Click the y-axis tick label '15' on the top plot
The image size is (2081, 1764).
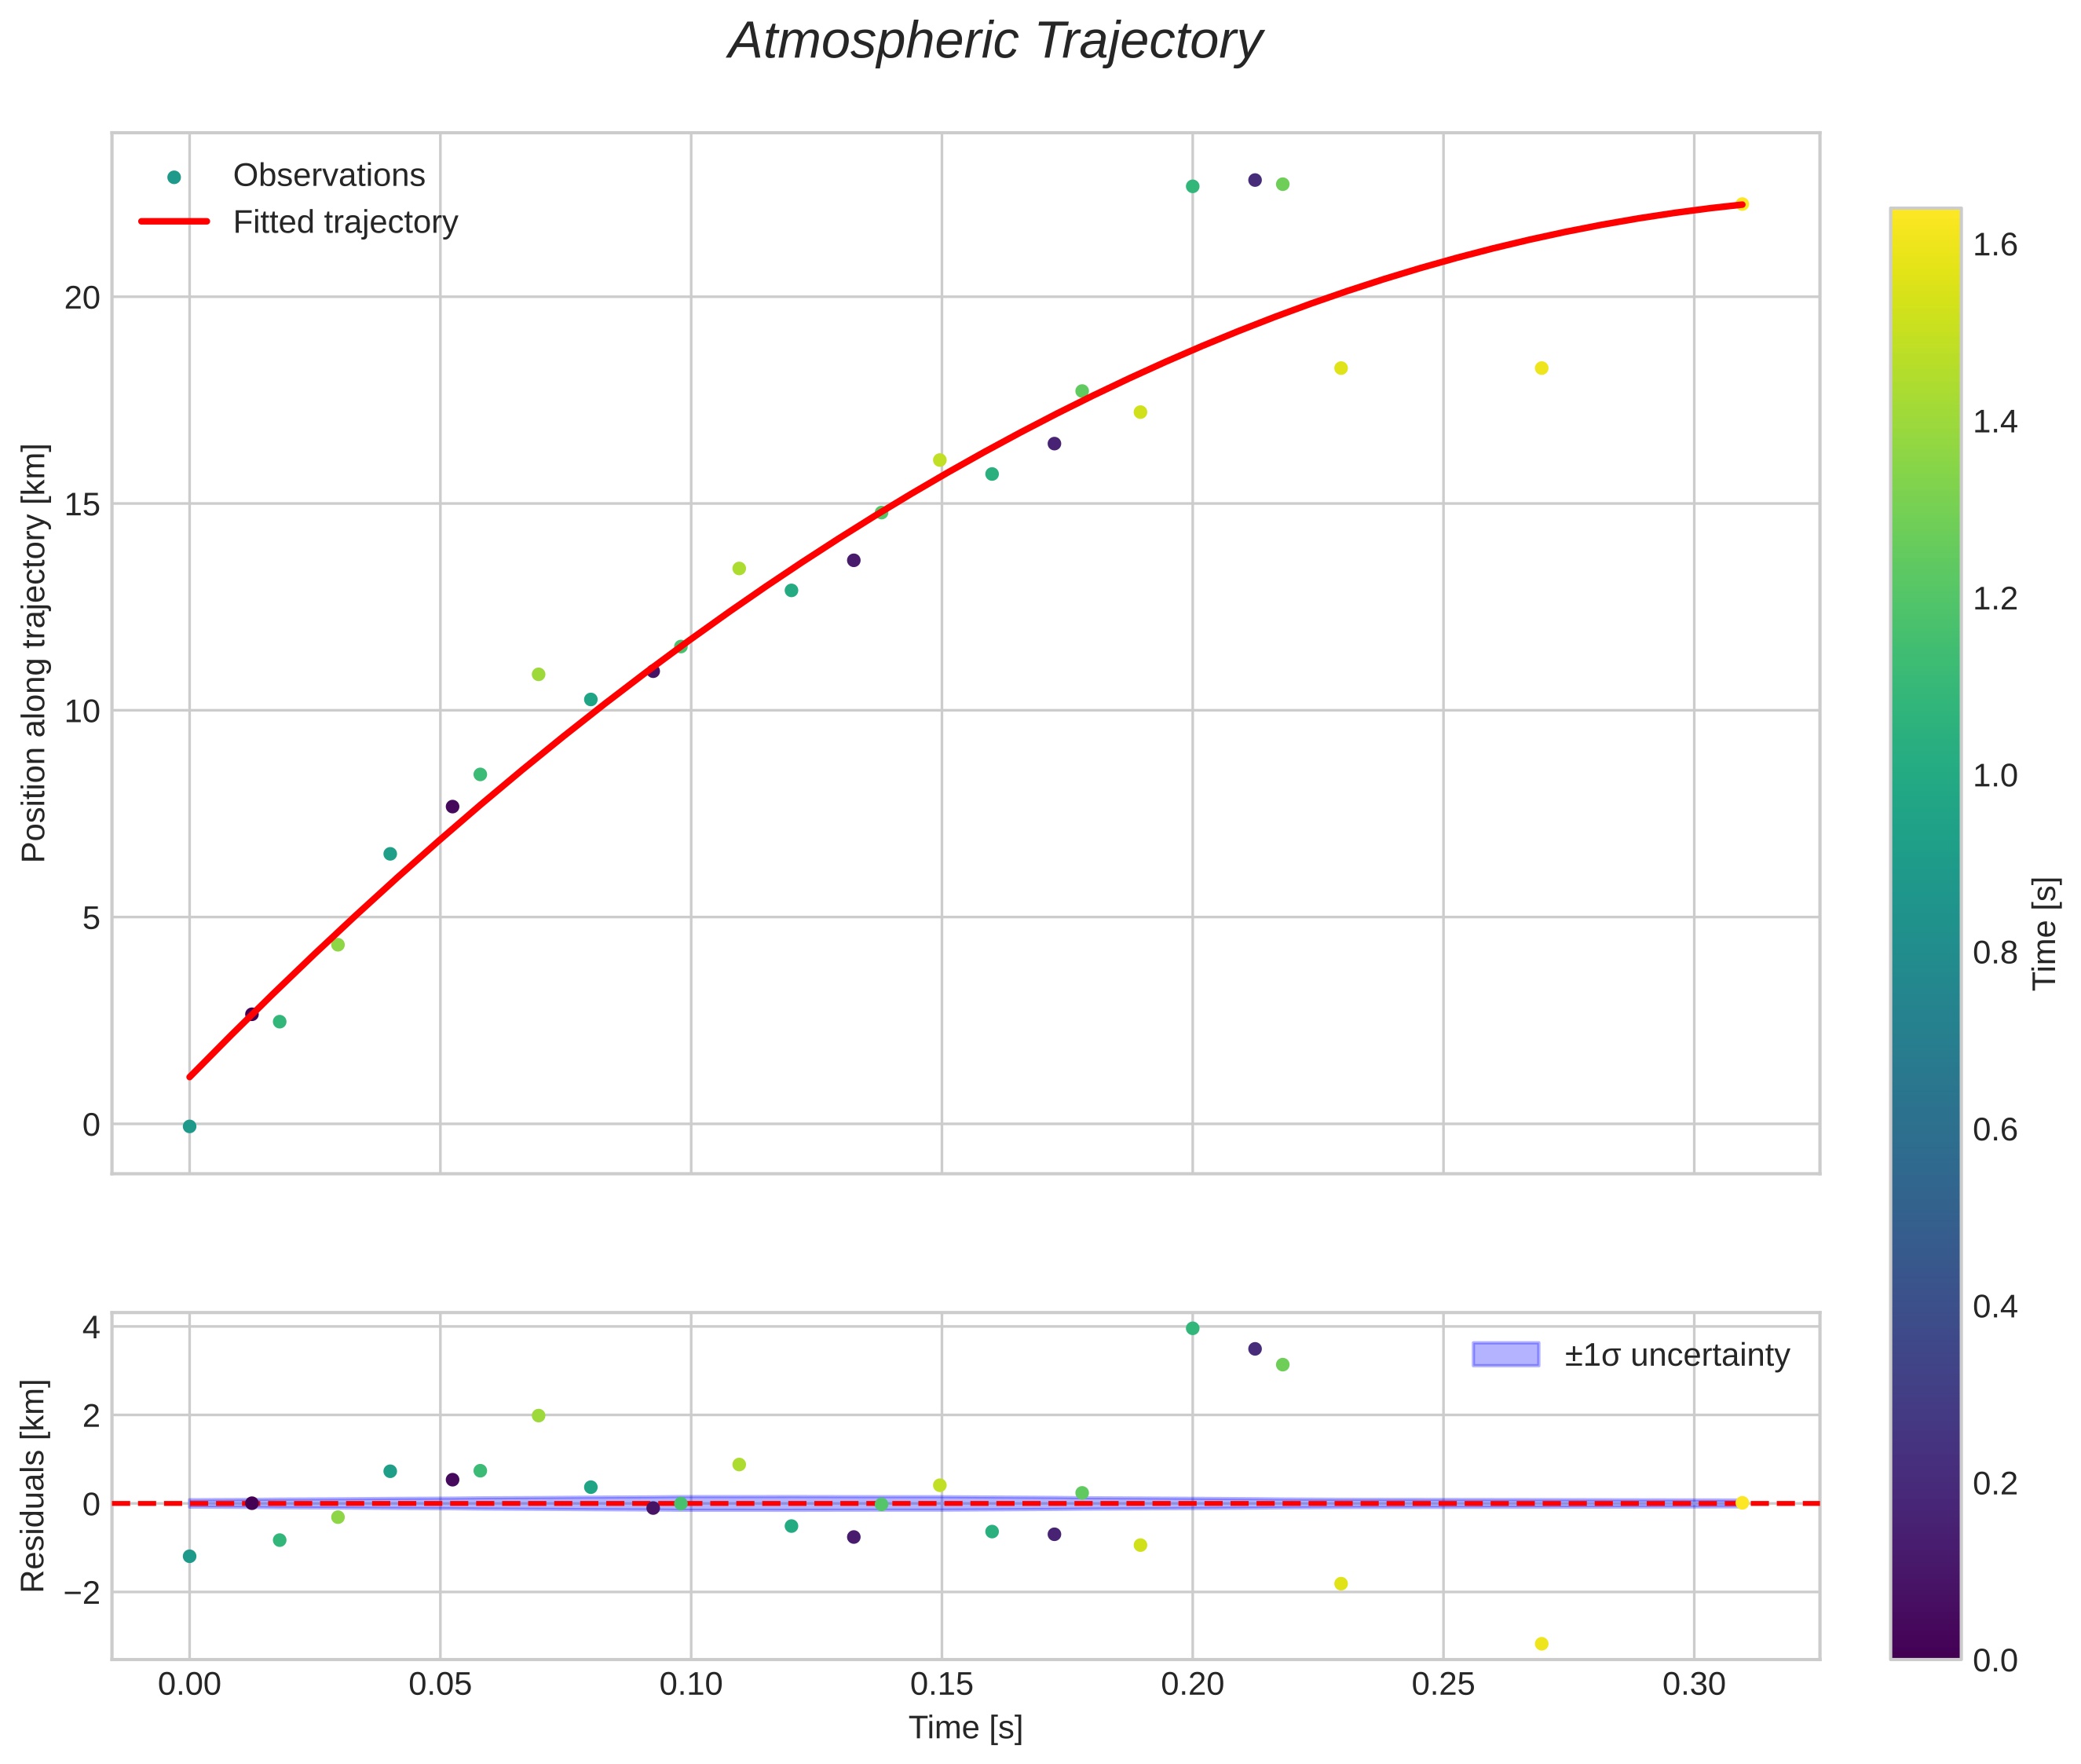[83, 505]
